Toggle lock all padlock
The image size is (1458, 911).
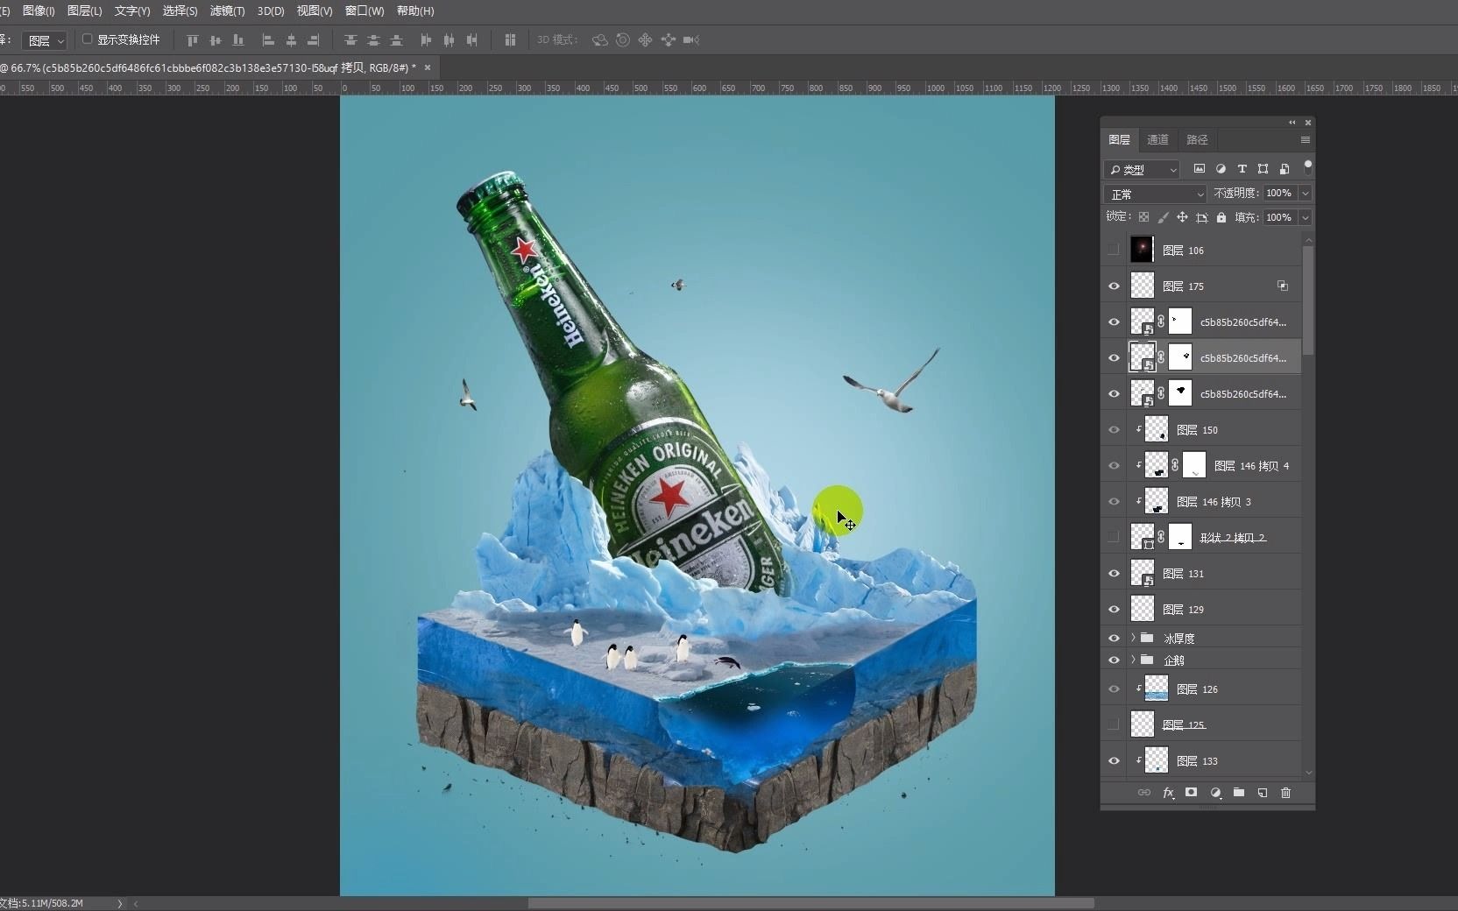coord(1221,217)
